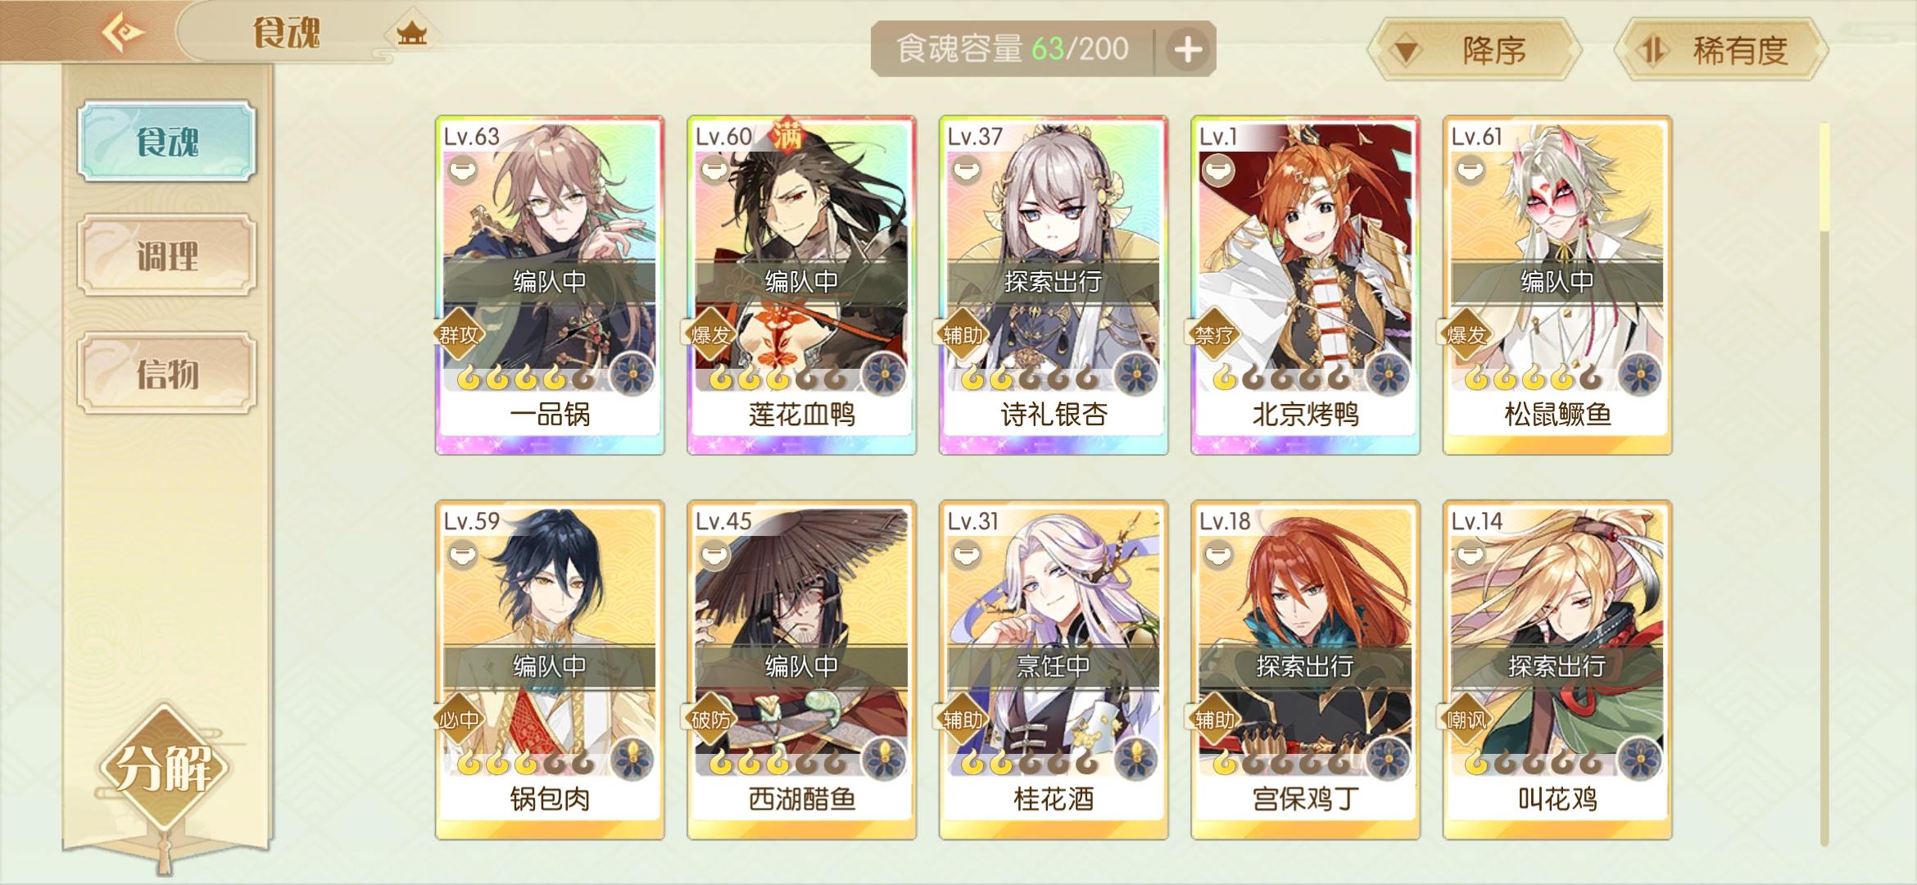This screenshot has width=1917, height=885.
Task: Click the down triangle on 降序
Action: (x=1407, y=52)
